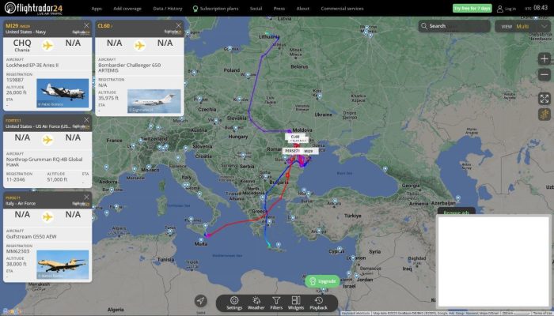Open the Filters funnel icon
Viewport: 554px width, 316px height.
[x=276, y=303]
